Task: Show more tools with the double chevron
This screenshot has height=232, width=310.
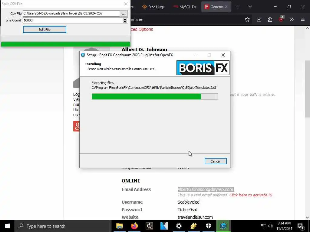Action: point(292,19)
